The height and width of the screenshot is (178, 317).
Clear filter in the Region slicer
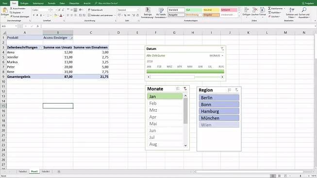pyautogui.click(x=236, y=90)
